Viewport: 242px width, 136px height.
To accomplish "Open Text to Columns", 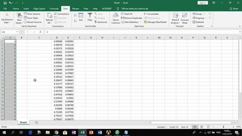I will [x=116, y=19].
